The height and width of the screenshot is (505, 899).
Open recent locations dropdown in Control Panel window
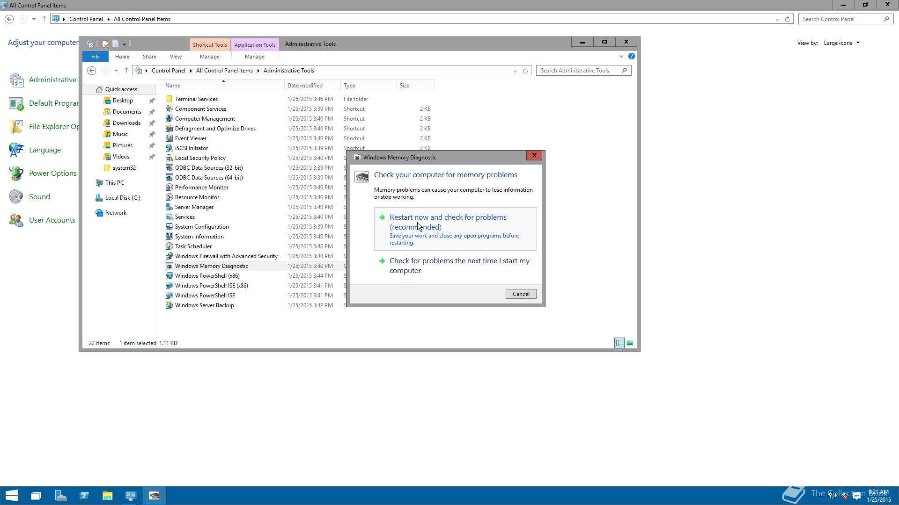pyautogui.click(x=34, y=19)
